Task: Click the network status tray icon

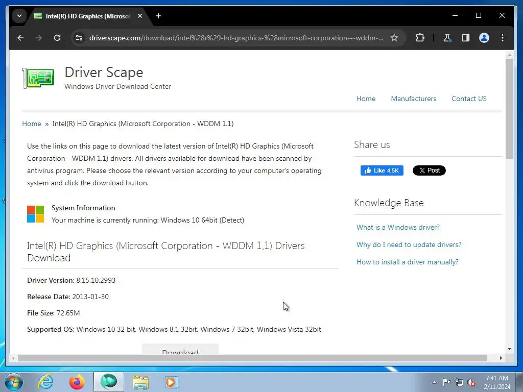Action: click(459, 382)
